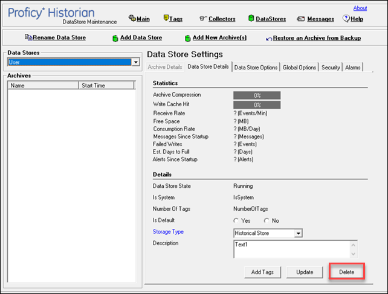Click the Storage Type blue label

[x=168, y=232]
